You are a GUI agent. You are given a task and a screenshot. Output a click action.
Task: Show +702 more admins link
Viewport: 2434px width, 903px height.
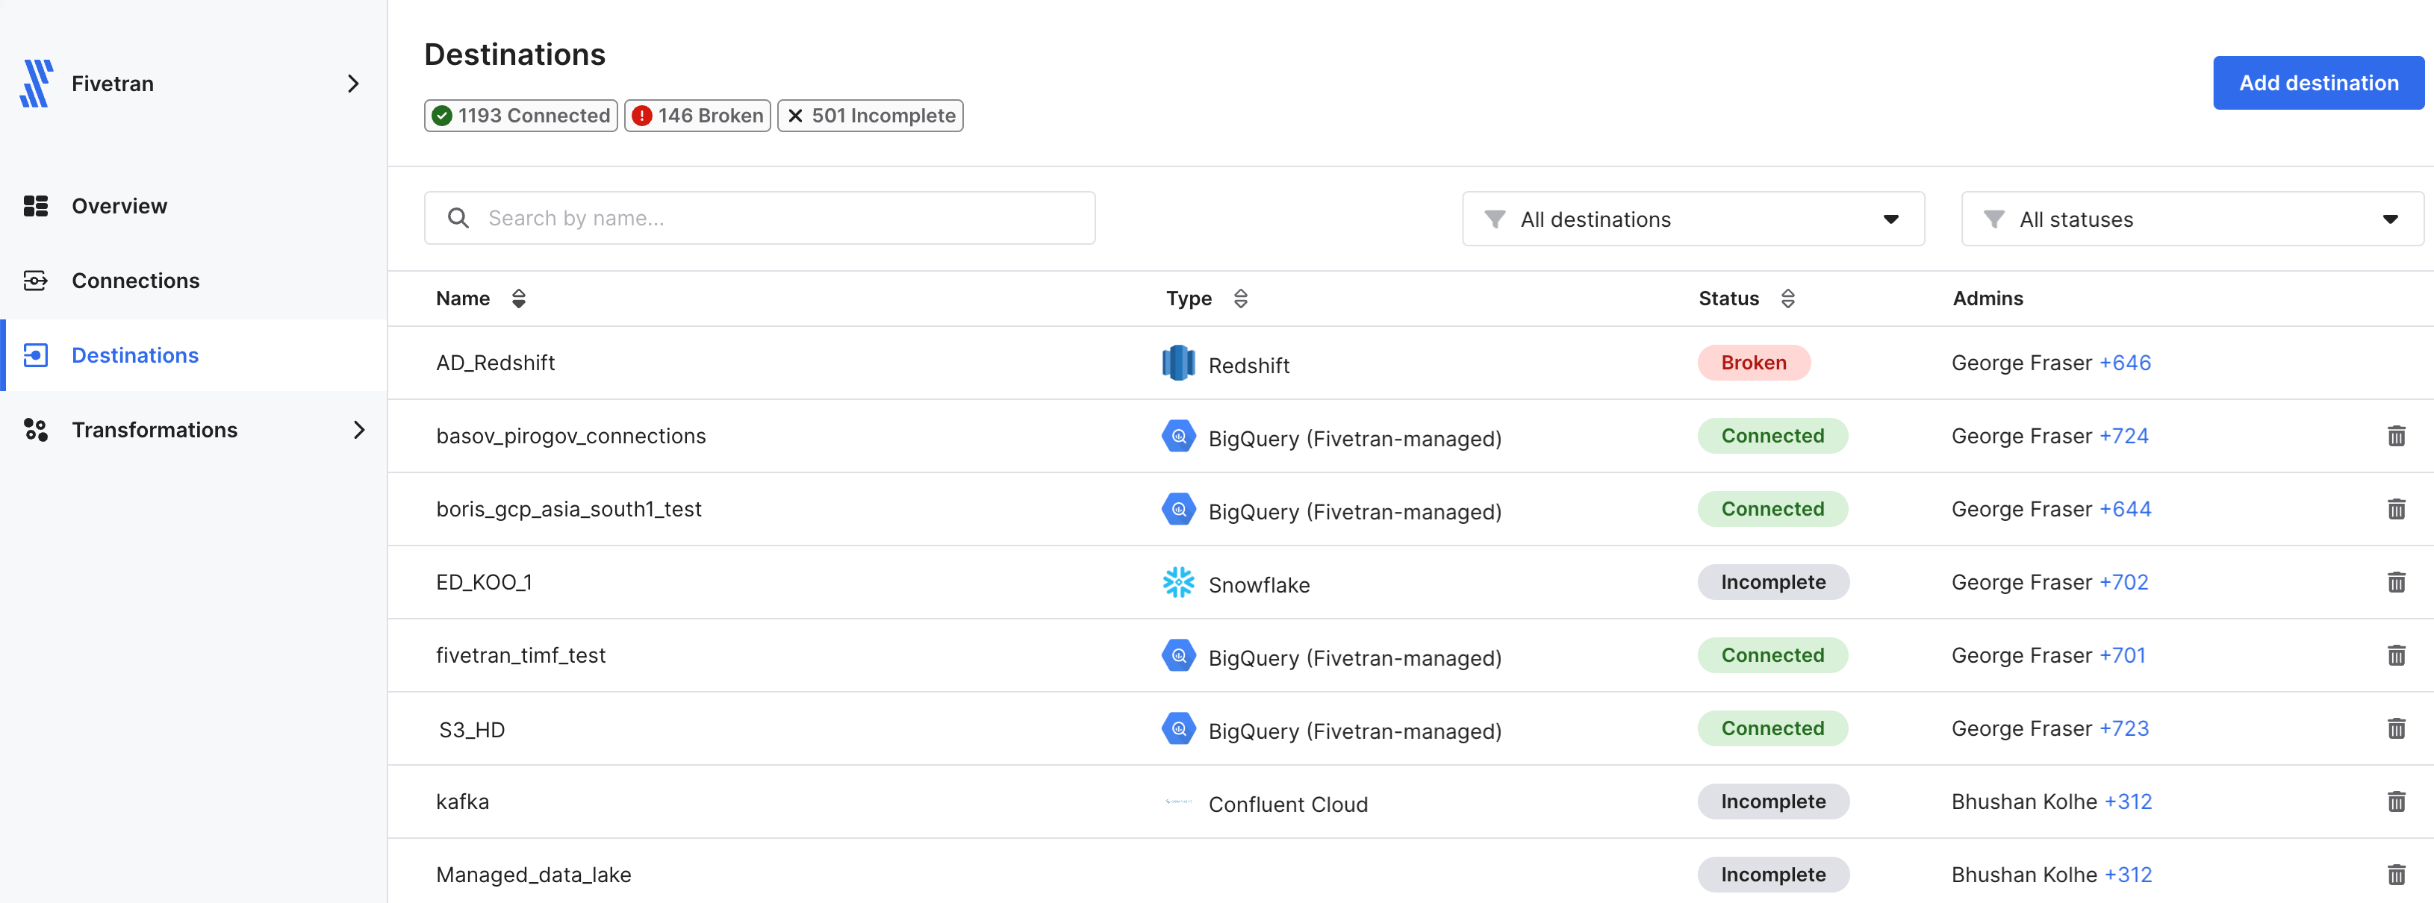pos(2123,582)
